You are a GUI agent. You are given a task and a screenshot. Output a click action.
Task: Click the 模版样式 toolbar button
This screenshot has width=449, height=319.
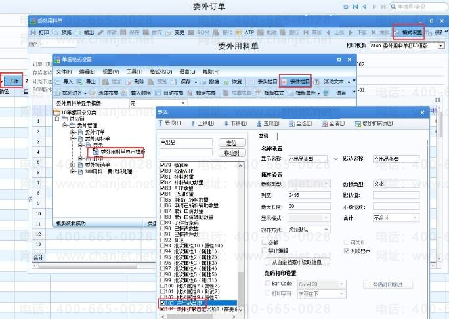click(270, 93)
